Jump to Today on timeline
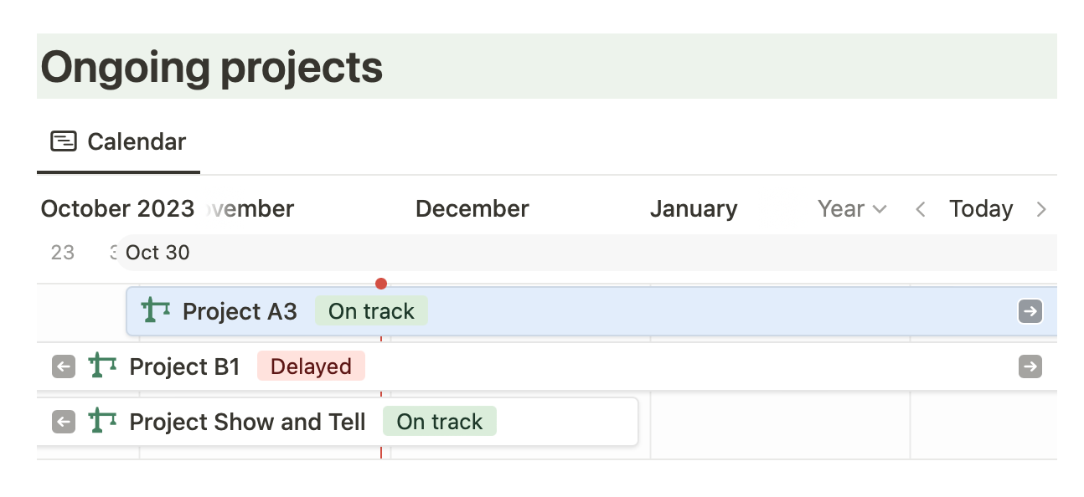Screen dimensions: 1084x497 [x=981, y=208]
